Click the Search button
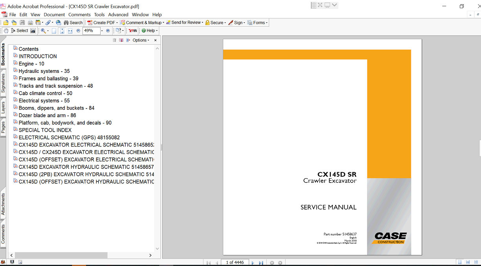The image size is (481, 266). (x=73, y=23)
